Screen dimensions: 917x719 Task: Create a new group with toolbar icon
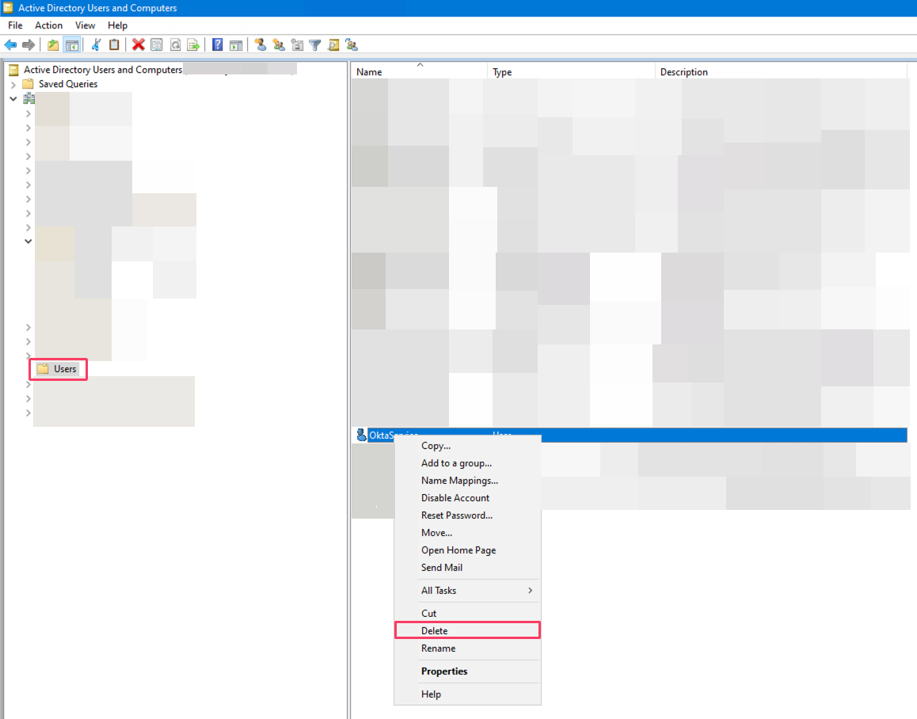click(279, 45)
